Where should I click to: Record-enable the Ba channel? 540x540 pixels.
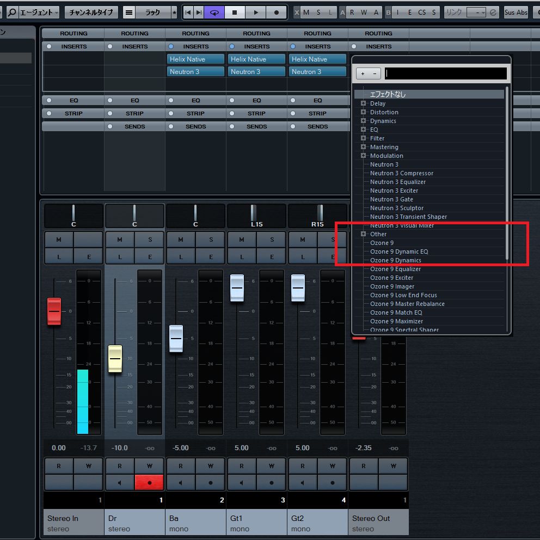(211, 482)
